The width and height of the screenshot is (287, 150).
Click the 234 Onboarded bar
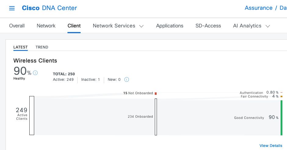156,117
